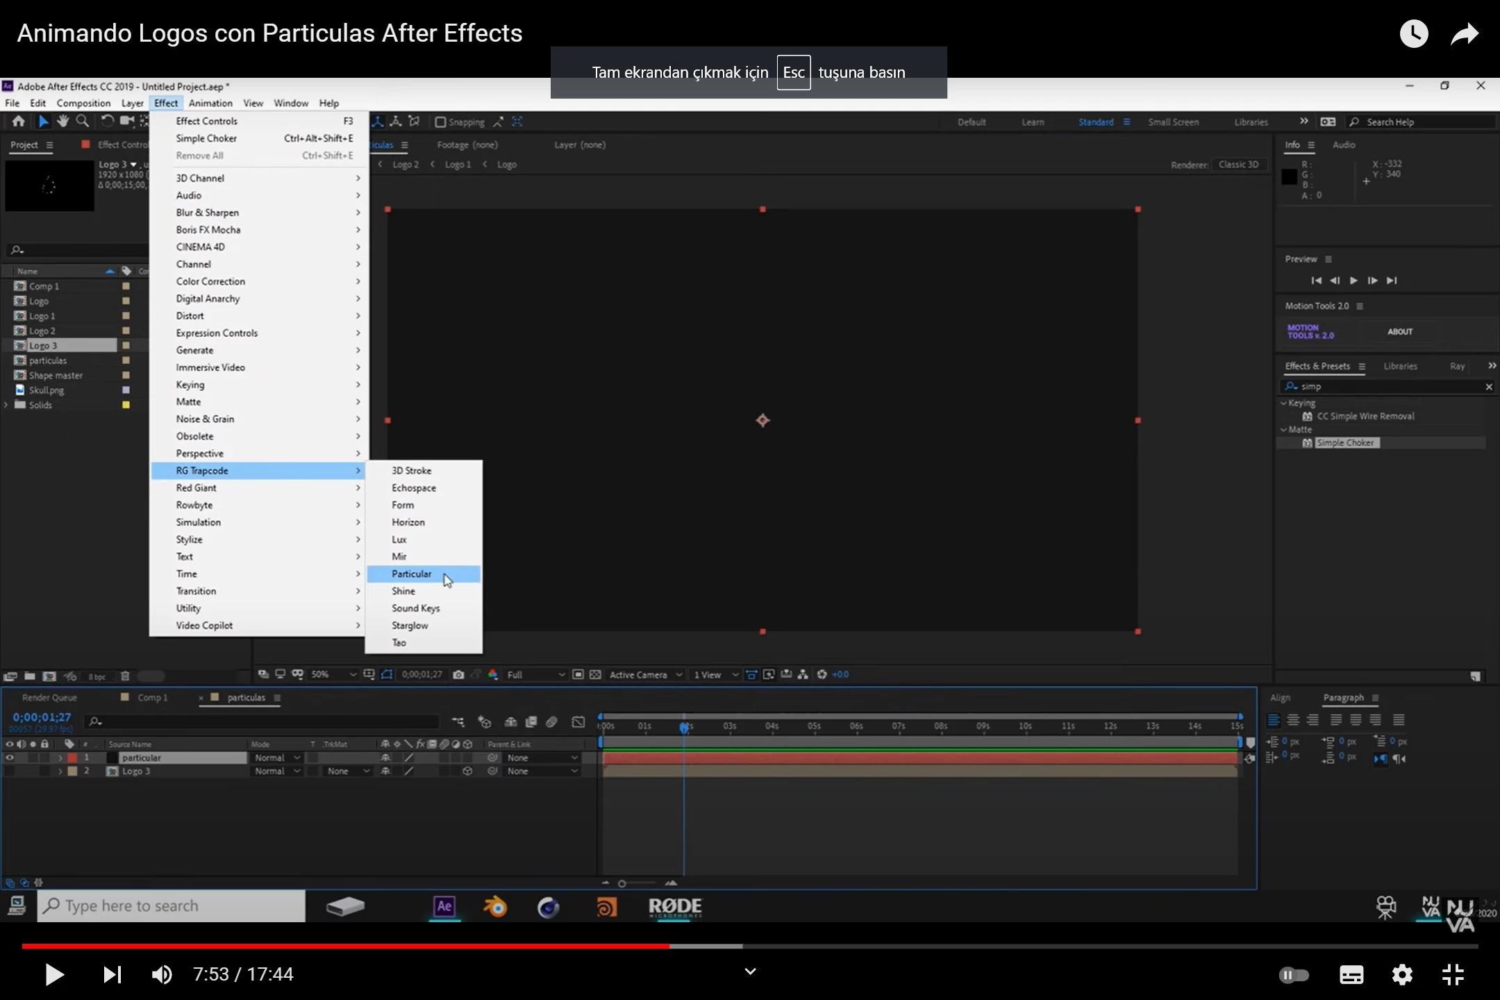The image size is (1500, 1000).
Task: Click the YouTube red progress bar
Action: (347, 946)
